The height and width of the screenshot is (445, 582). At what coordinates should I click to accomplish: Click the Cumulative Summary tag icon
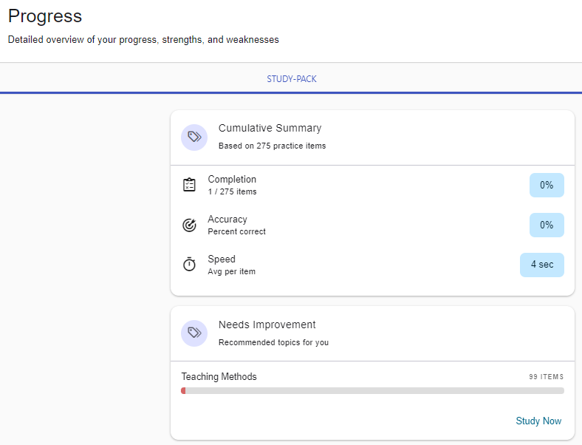click(194, 137)
